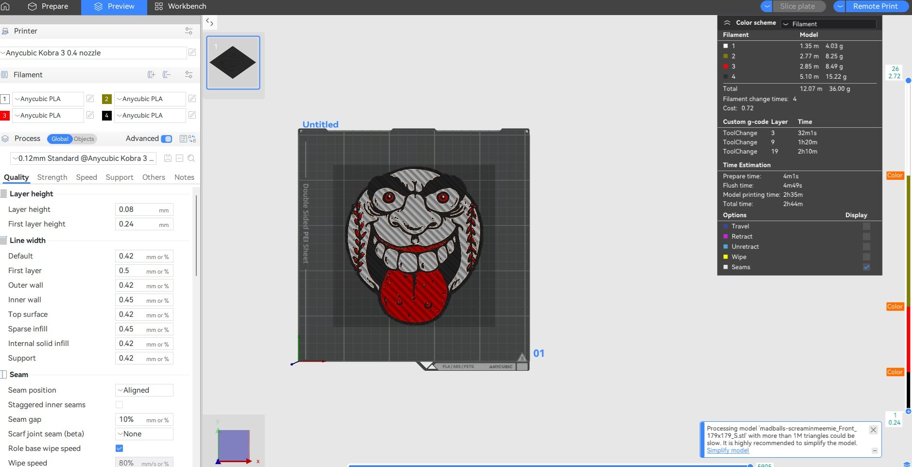Viewport: 912px width, 467px height.
Task: Uncheck Role base wipe speed
Action: click(x=119, y=448)
